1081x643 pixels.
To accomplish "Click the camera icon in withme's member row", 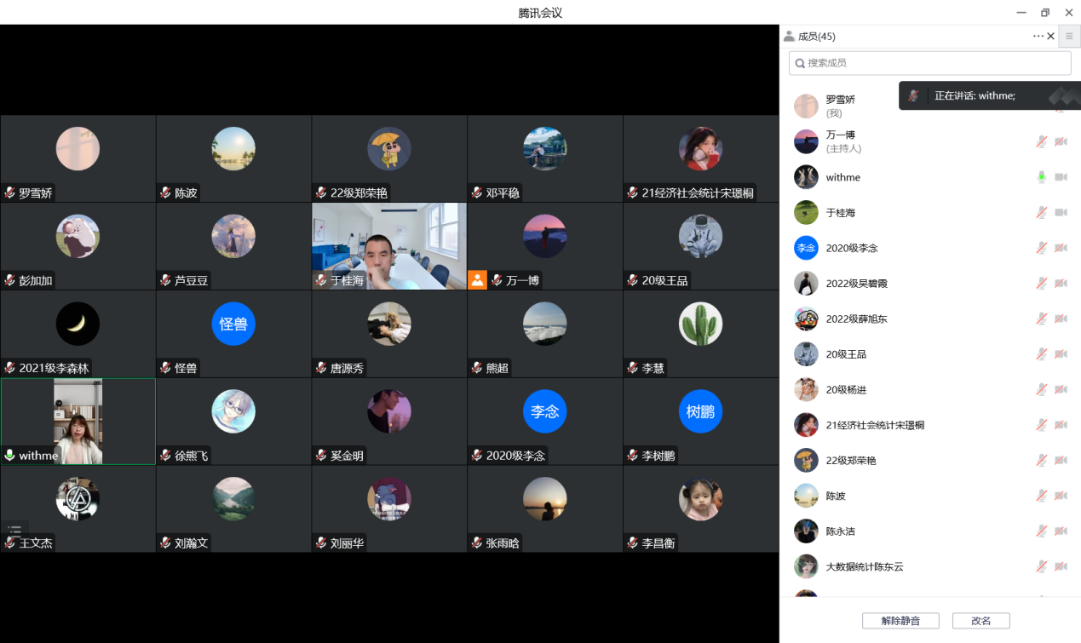I will tap(1061, 177).
